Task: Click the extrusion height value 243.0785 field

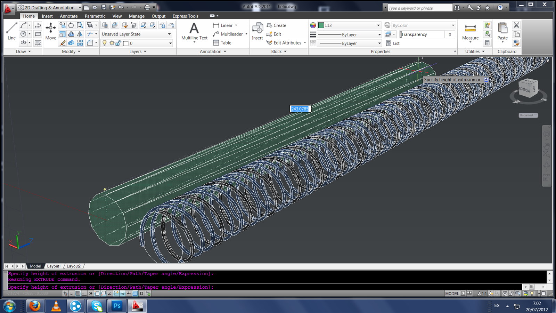Action: 300,109
